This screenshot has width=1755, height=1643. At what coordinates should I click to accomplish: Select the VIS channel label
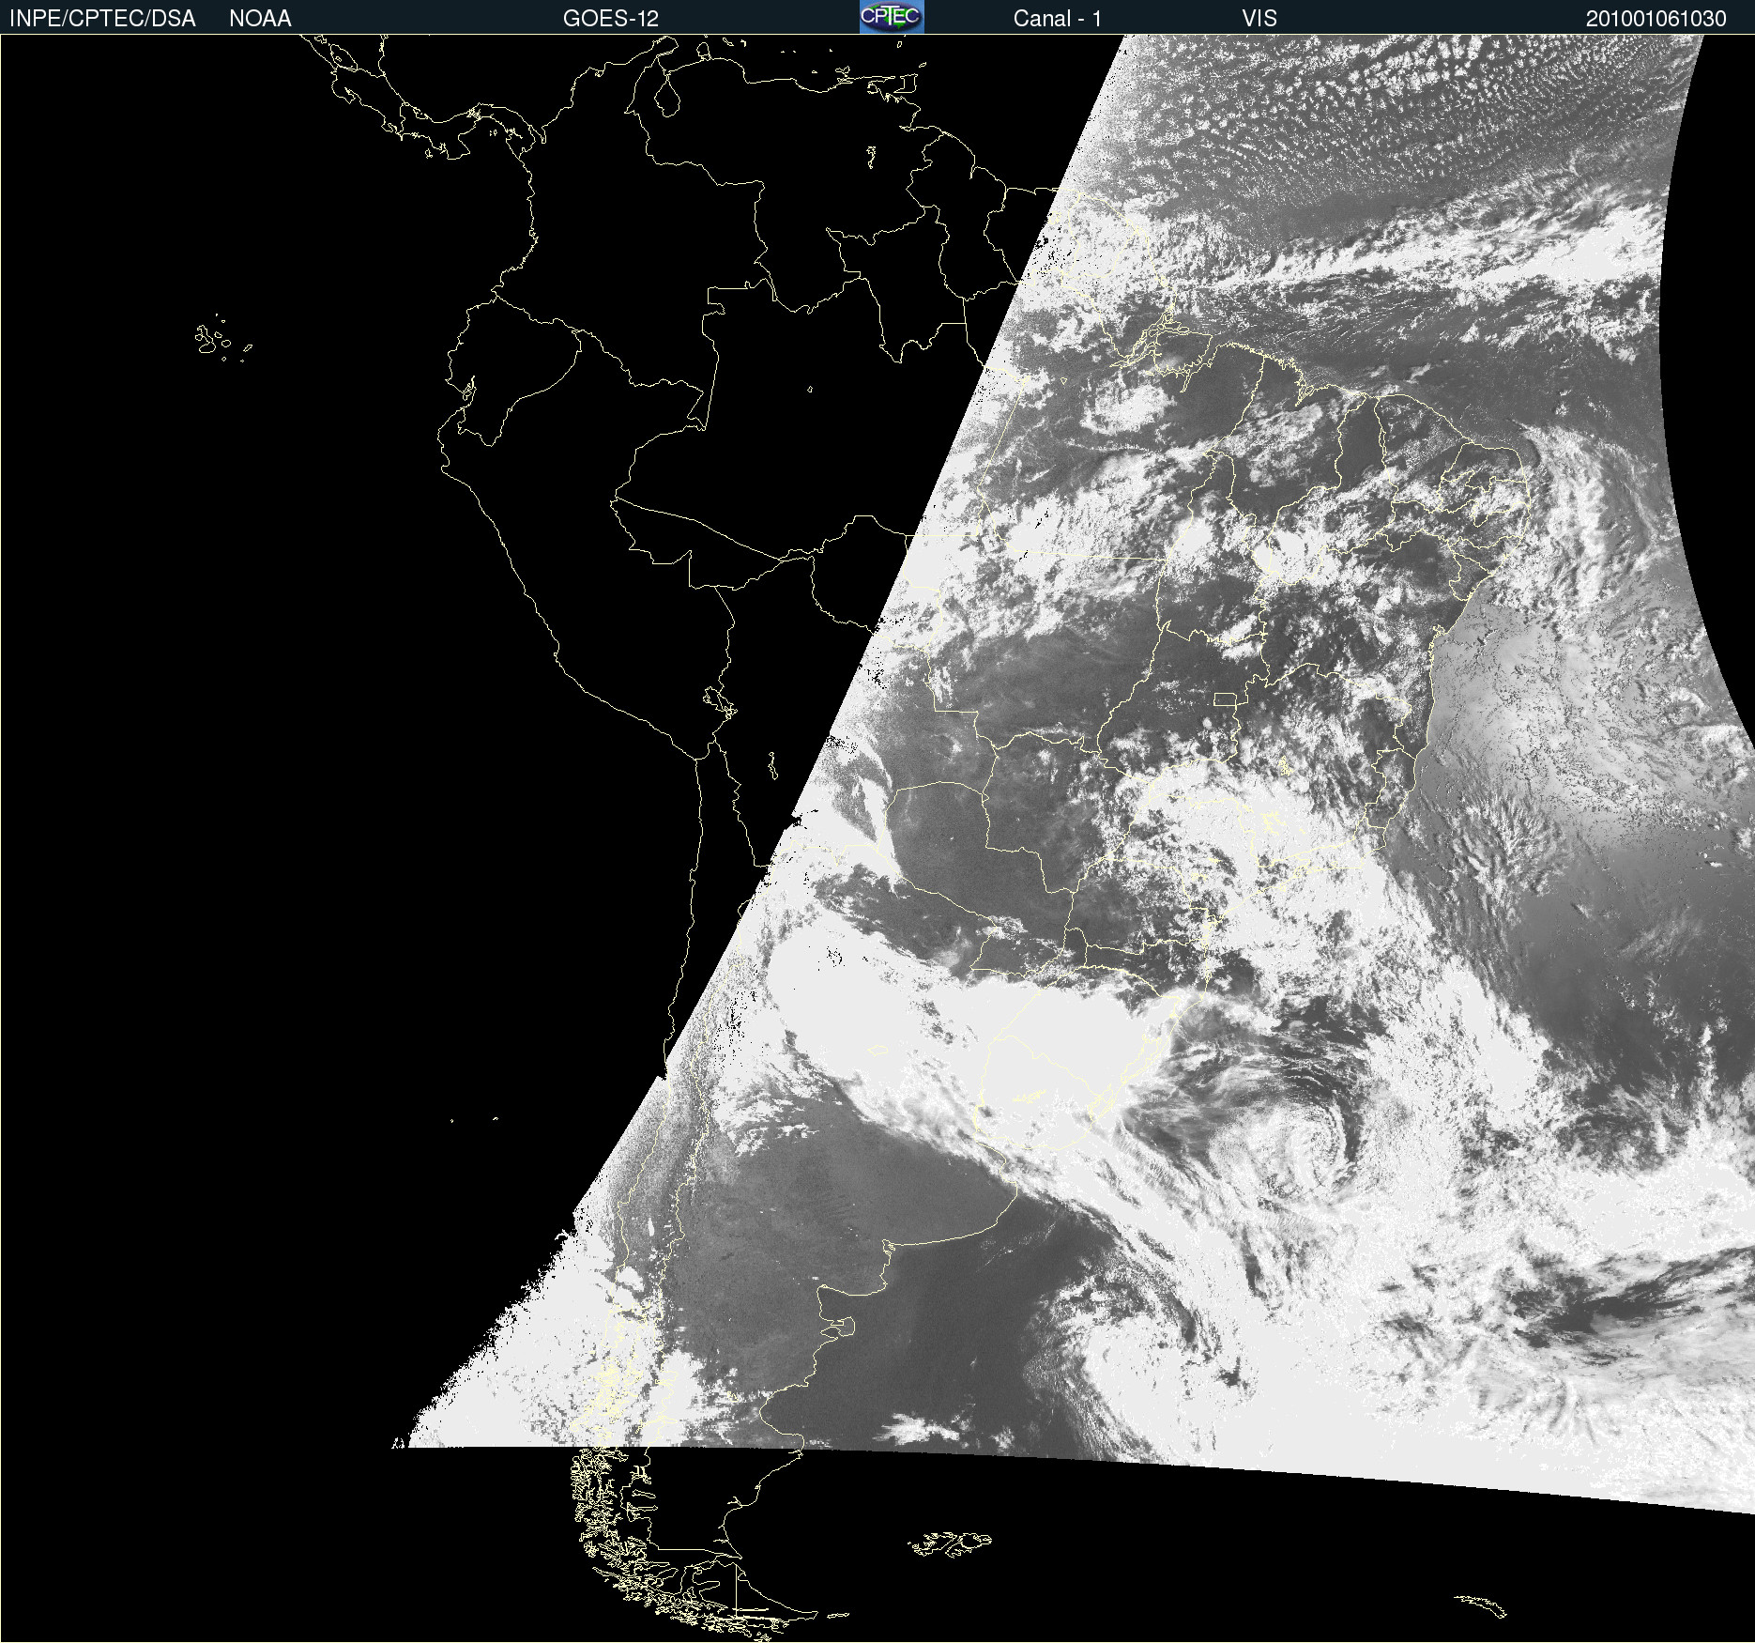pyautogui.click(x=1259, y=19)
